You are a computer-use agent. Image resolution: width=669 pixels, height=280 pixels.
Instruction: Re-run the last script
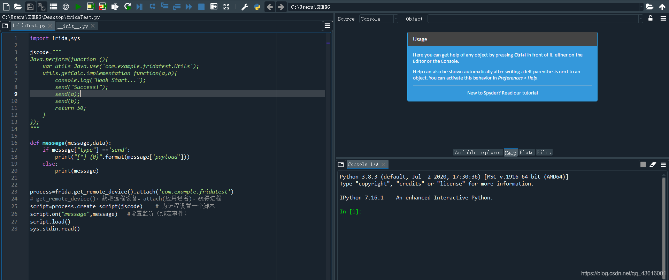(128, 7)
